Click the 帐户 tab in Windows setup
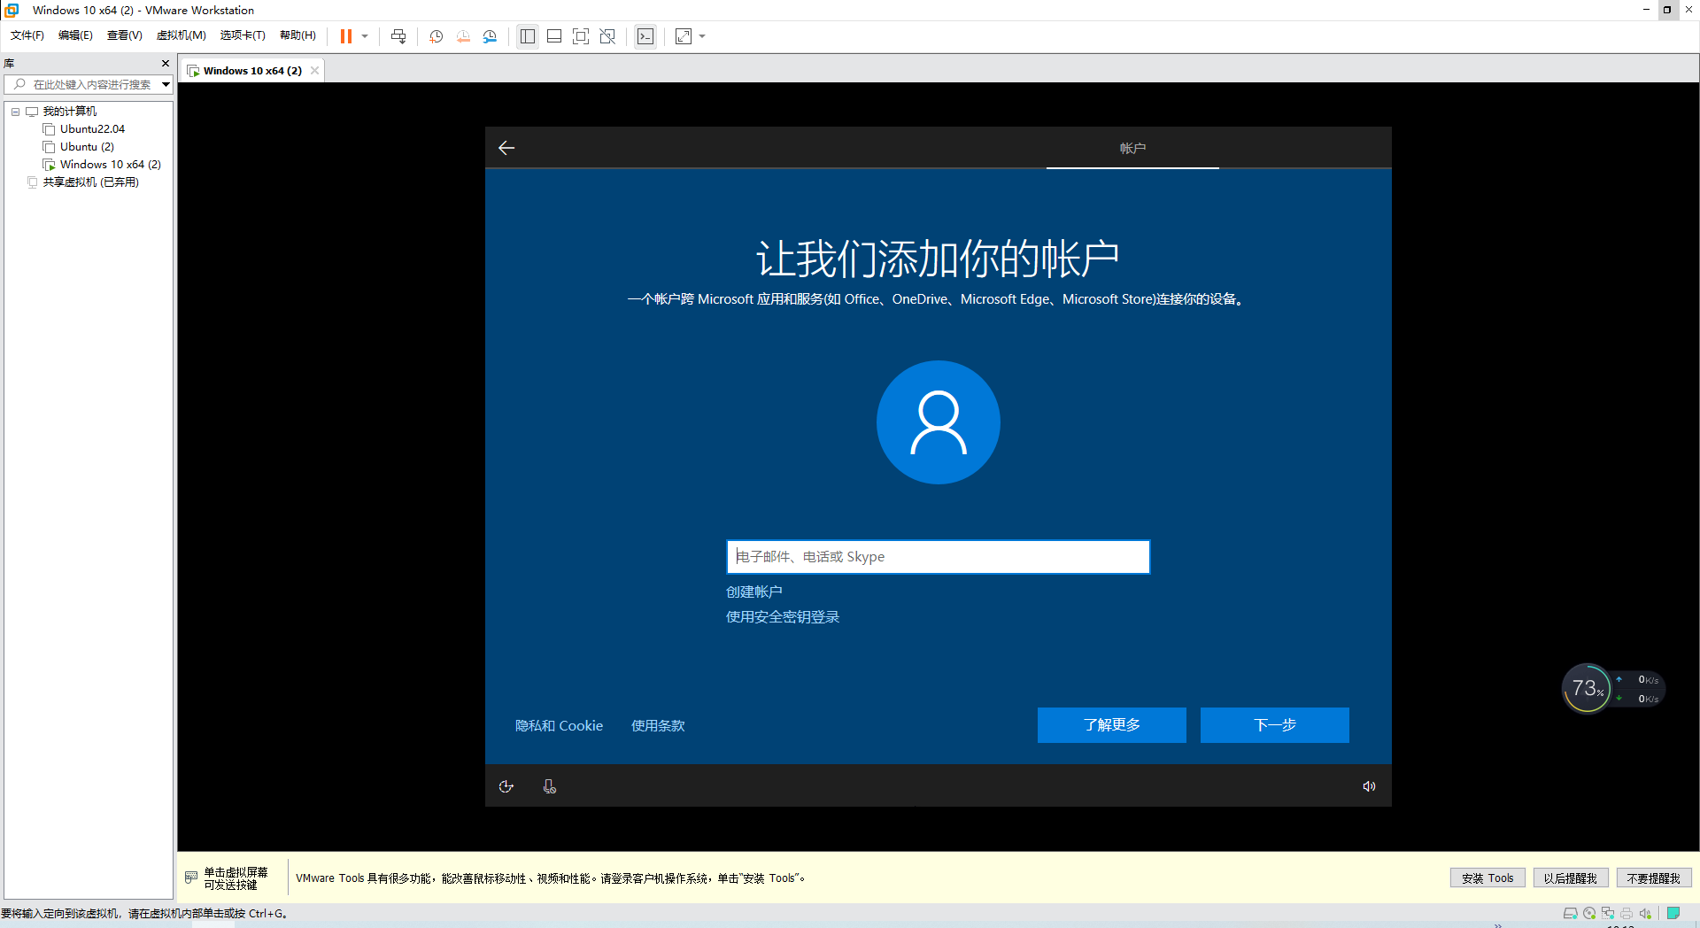 pyautogui.click(x=1132, y=148)
